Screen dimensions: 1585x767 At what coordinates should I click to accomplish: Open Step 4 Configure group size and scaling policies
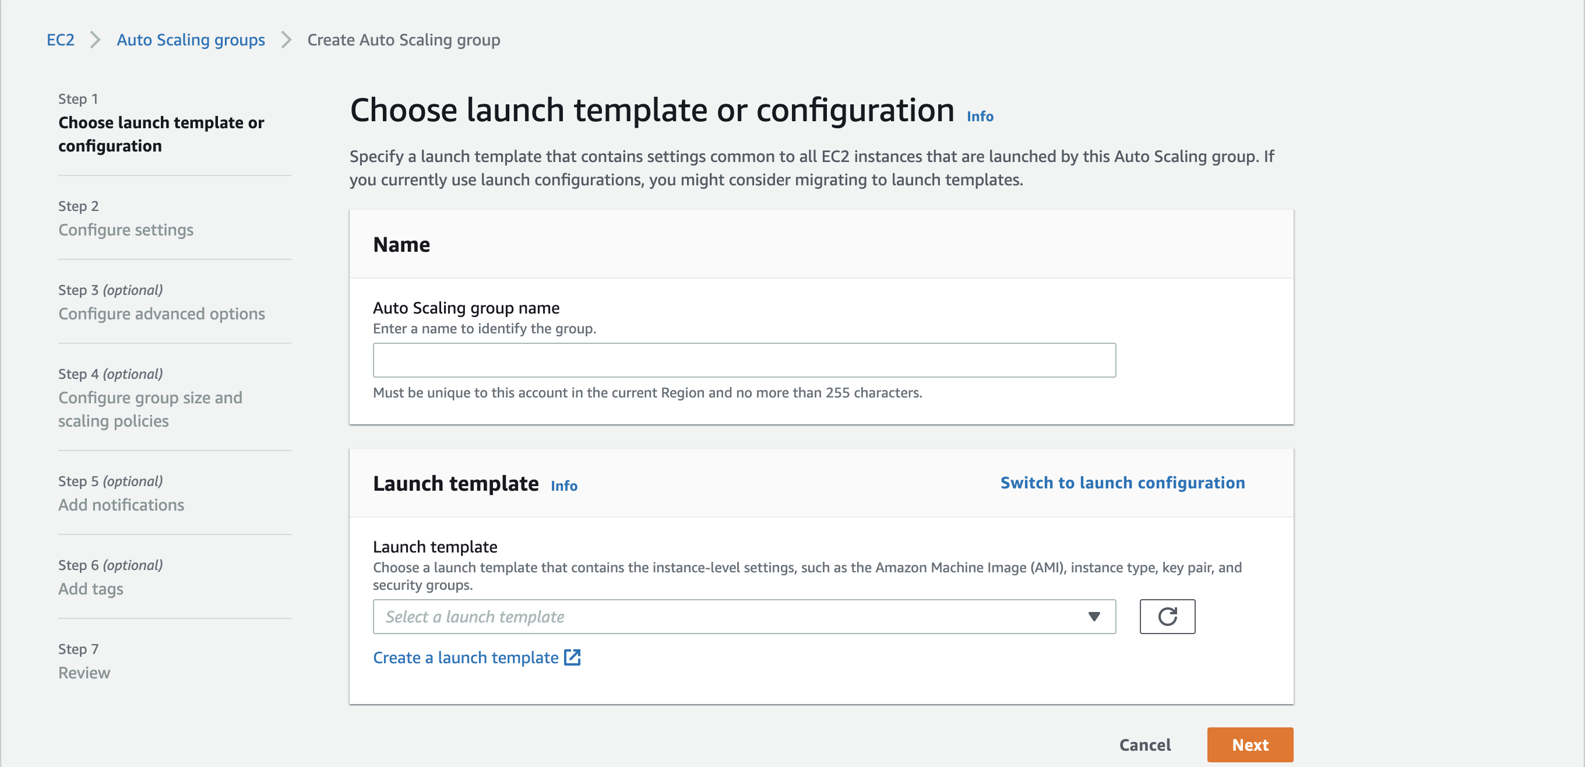tap(150, 409)
